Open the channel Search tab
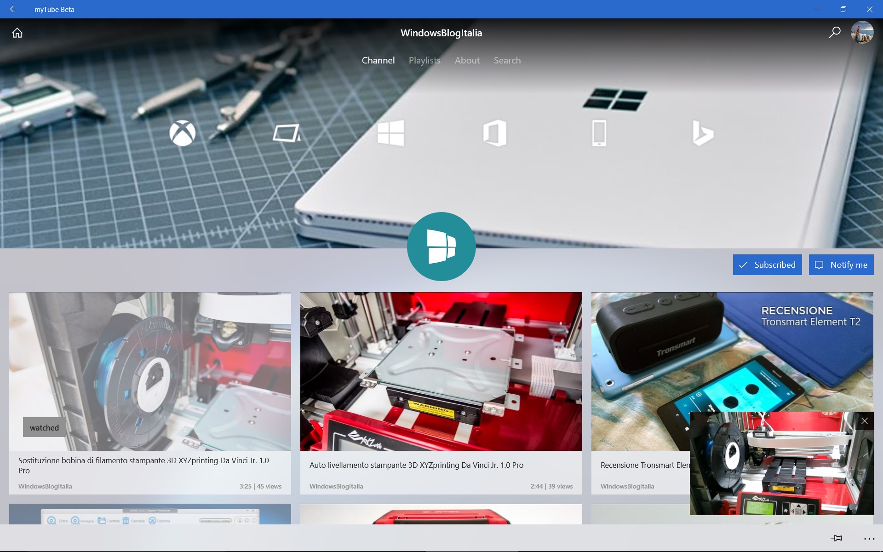The width and height of the screenshot is (883, 552). 507,60
